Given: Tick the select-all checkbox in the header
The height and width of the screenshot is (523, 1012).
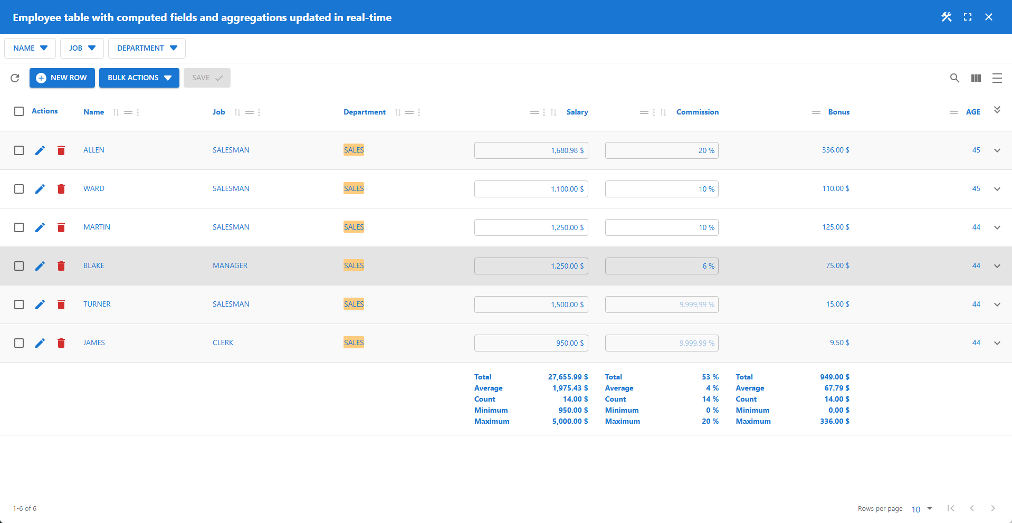Looking at the screenshot, I should [19, 111].
